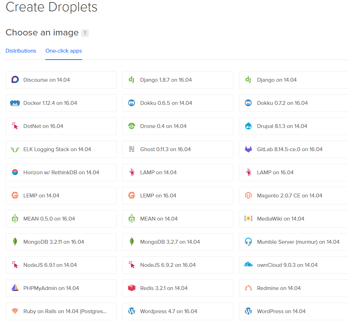
Task: Click the MEAN 0.5.0 on 16.04 icon
Action: tap(15, 218)
